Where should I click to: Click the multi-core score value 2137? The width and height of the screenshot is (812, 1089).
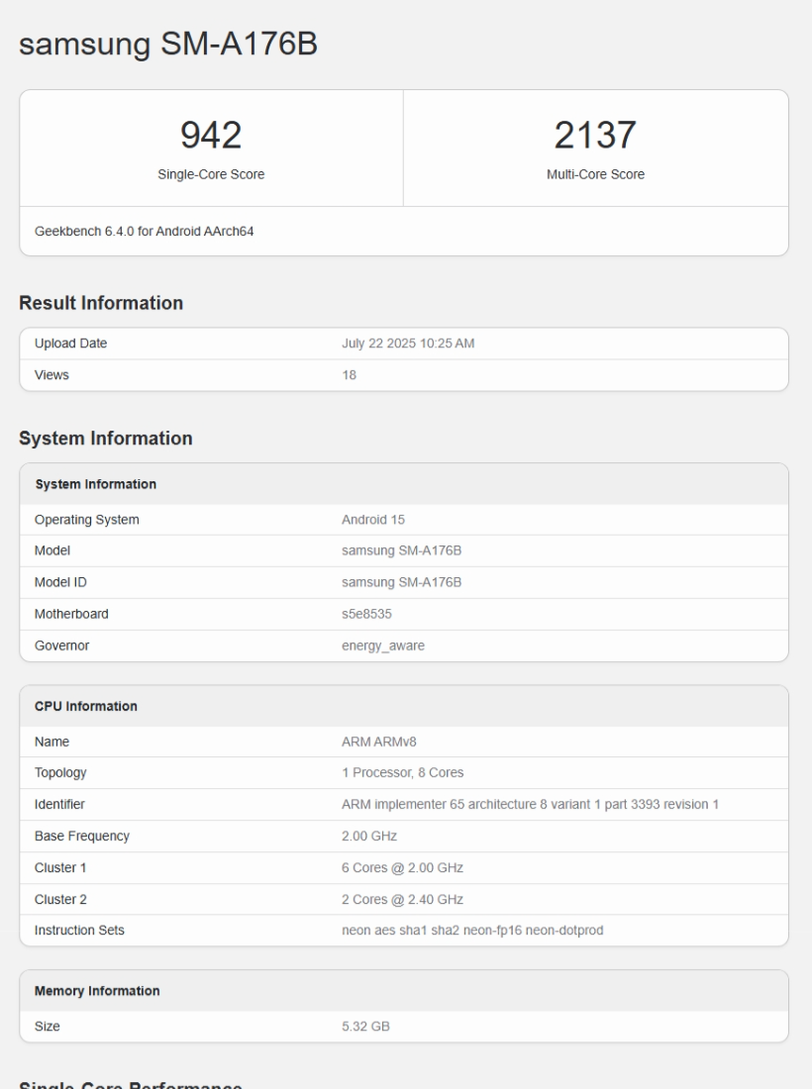[595, 135]
